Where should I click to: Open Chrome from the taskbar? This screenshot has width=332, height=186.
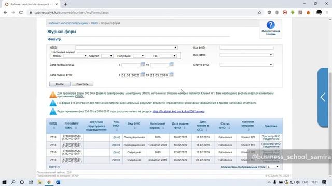(x=49, y=182)
